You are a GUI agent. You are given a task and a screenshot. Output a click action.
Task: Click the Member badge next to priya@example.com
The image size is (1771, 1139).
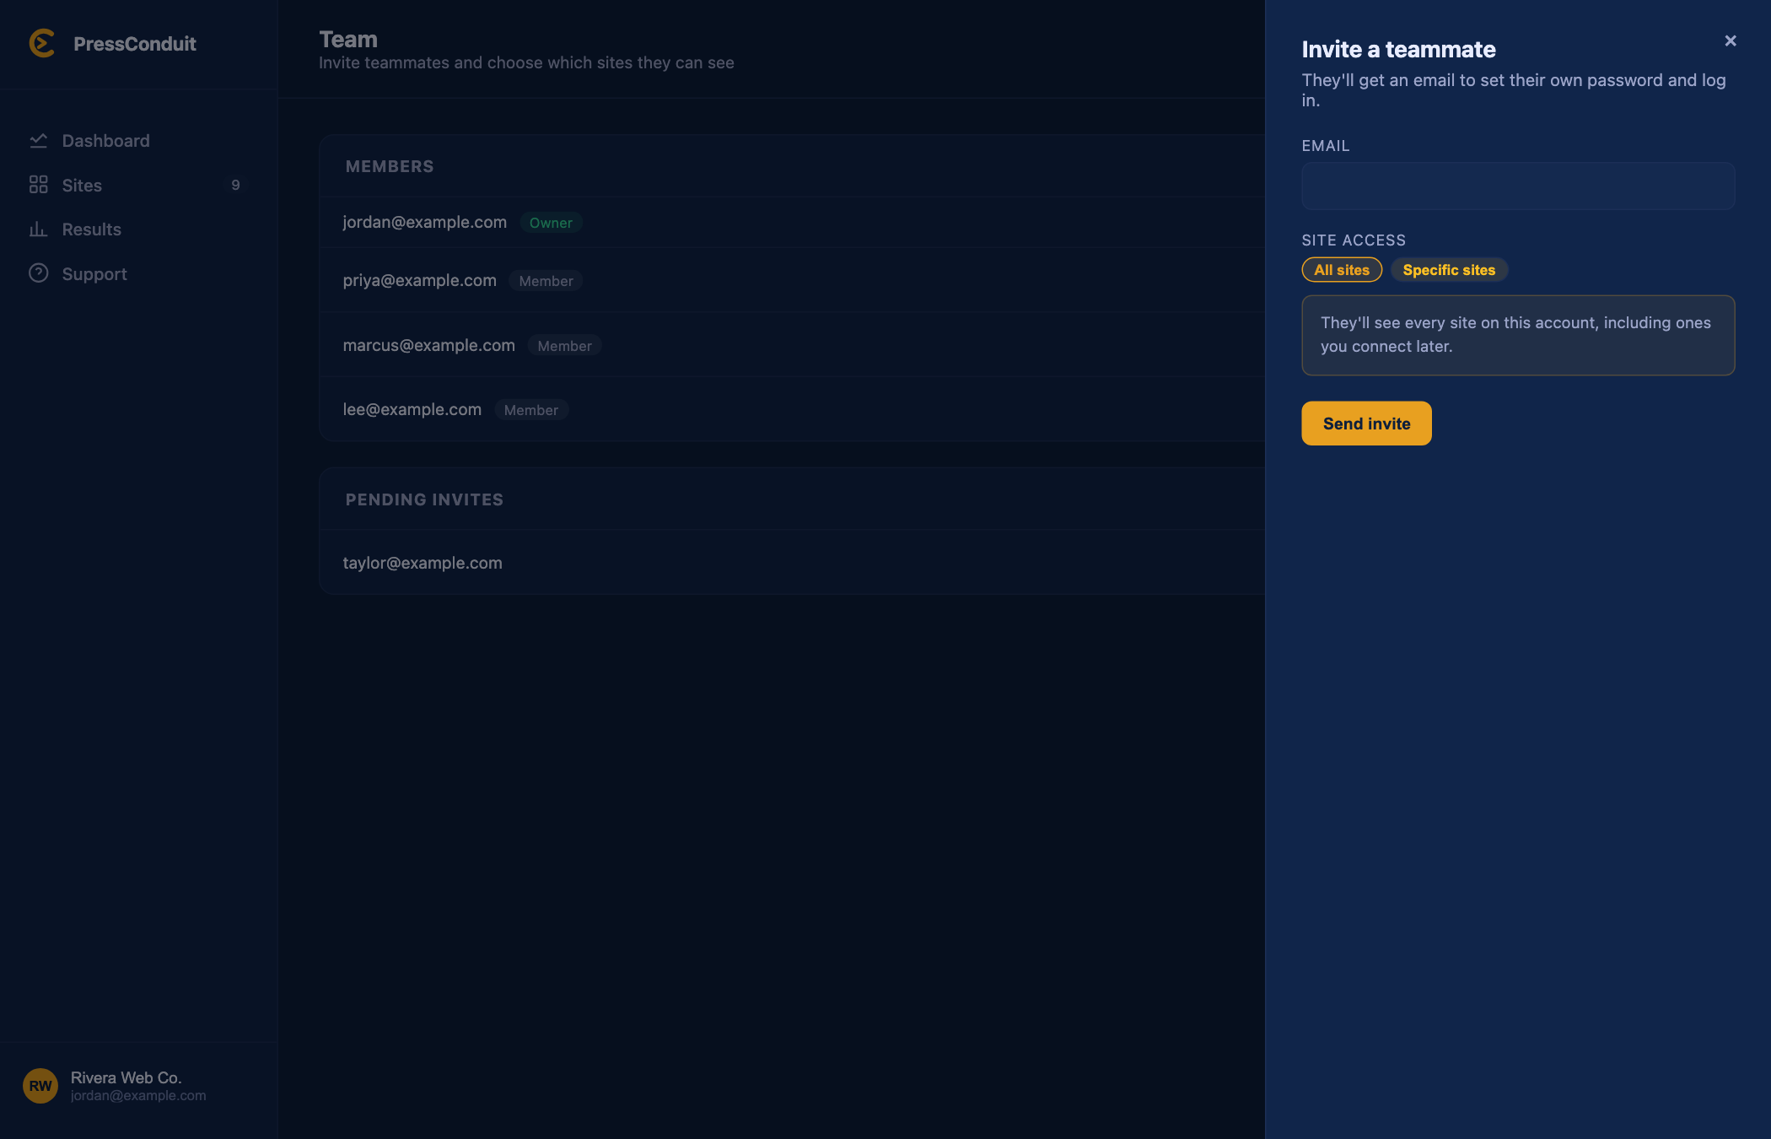coord(546,281)
